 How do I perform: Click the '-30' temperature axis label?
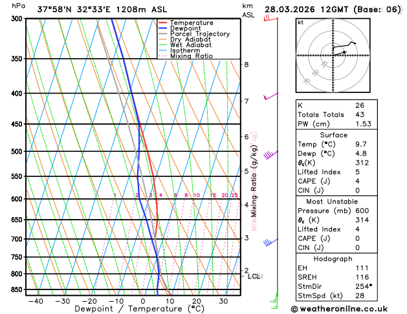62,301
